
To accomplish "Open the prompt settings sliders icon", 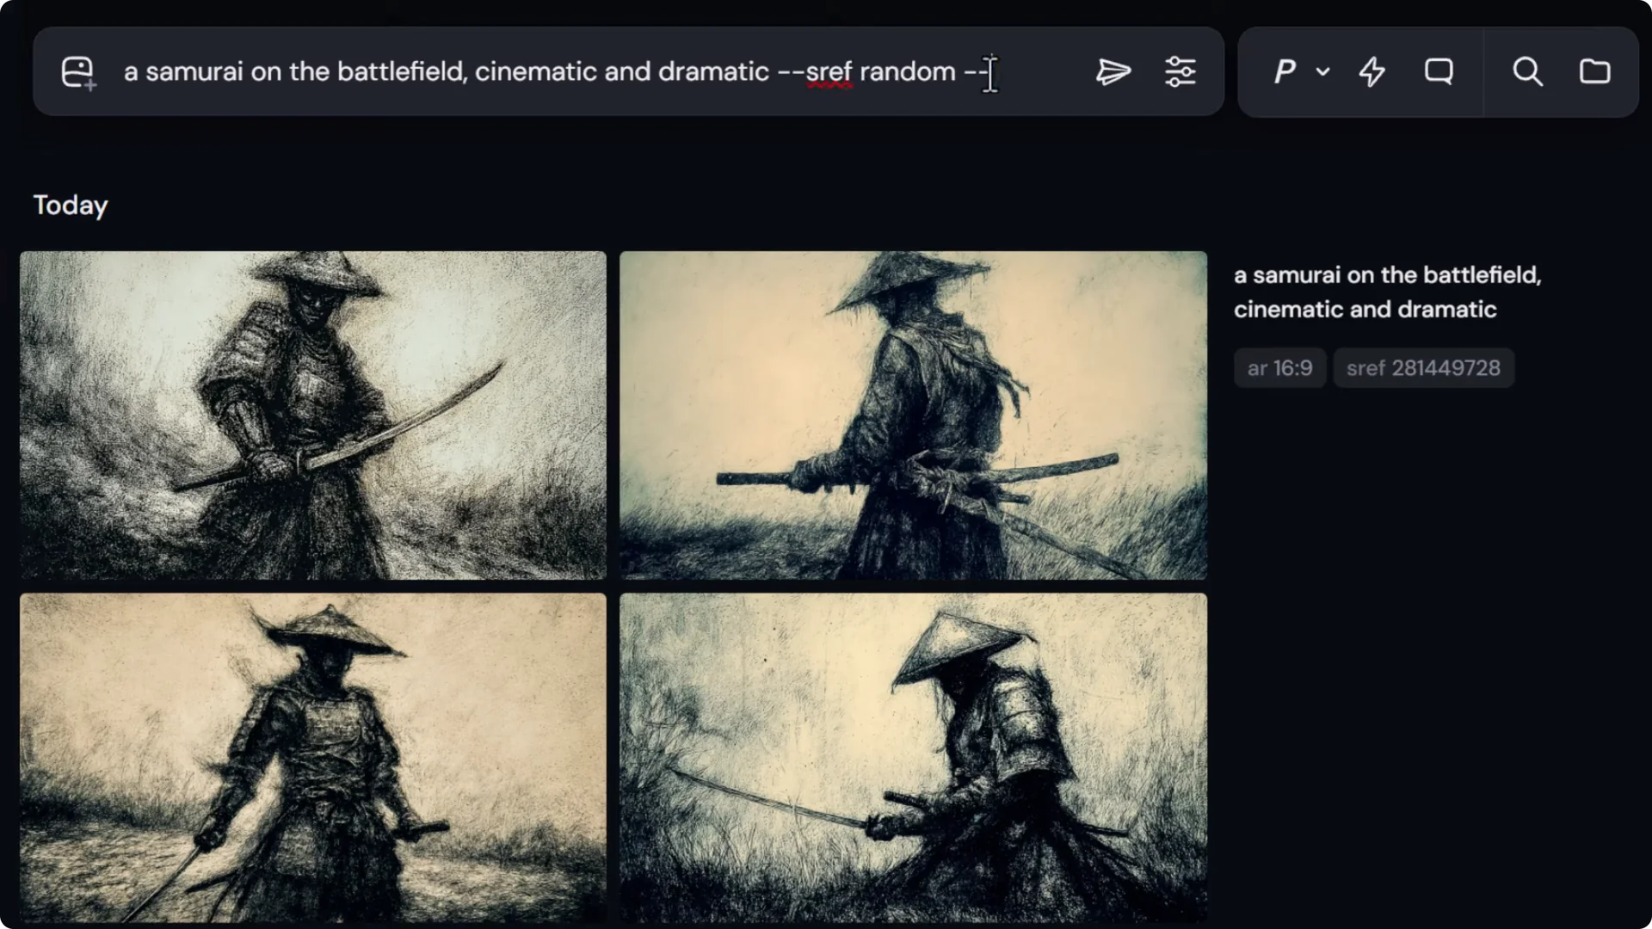I will (x=1180, y=72).
